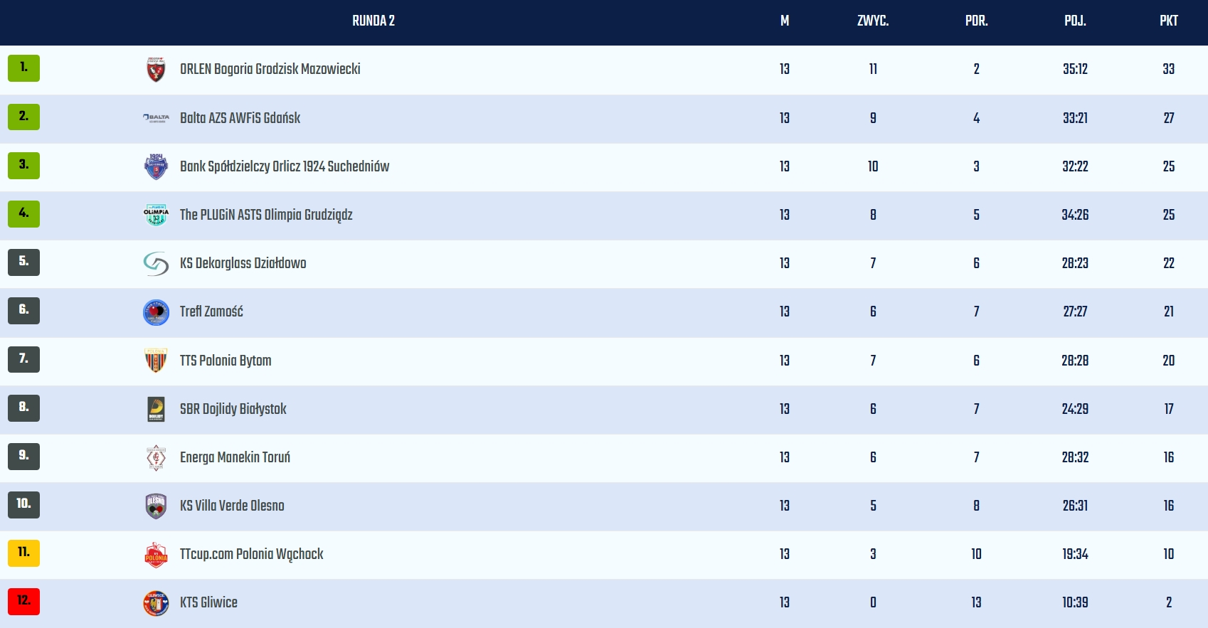This screenshot has height=628, width=1208.
Task: Click the TTS Polonia Bytom striped crest
Action: pos(156,361)
